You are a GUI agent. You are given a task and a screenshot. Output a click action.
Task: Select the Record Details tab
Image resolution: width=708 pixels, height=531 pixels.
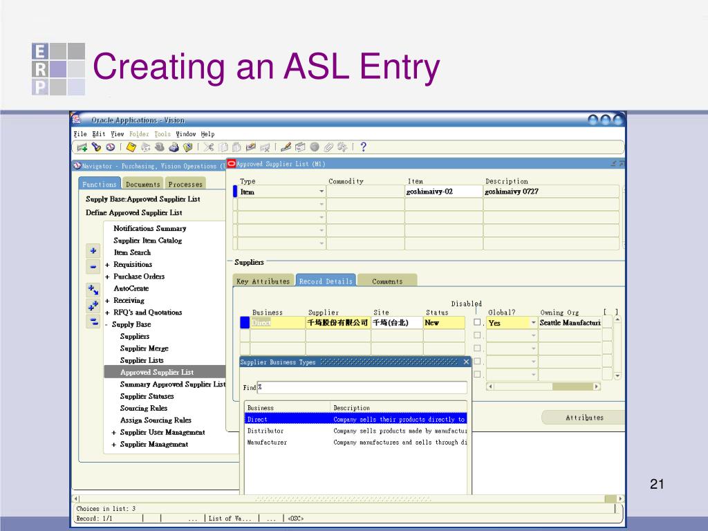(326, 281)
